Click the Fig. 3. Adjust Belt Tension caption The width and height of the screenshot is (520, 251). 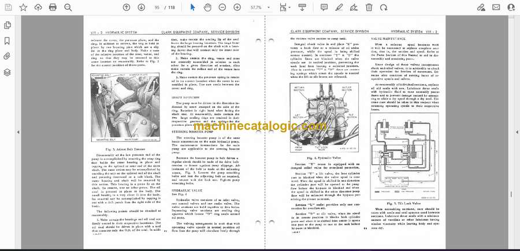point(126,149)
